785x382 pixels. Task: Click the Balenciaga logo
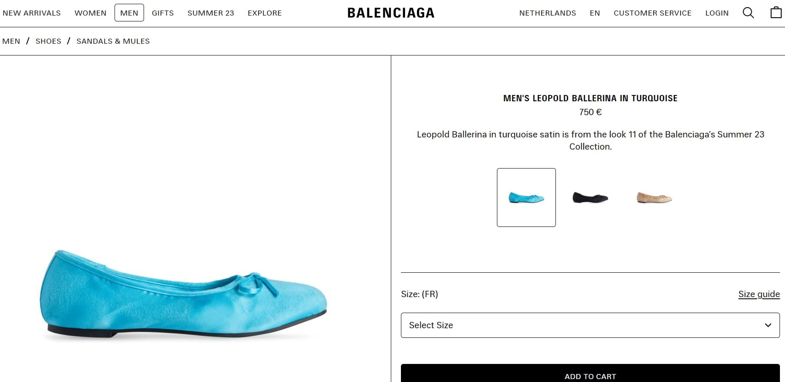click(x=391, y=13)
